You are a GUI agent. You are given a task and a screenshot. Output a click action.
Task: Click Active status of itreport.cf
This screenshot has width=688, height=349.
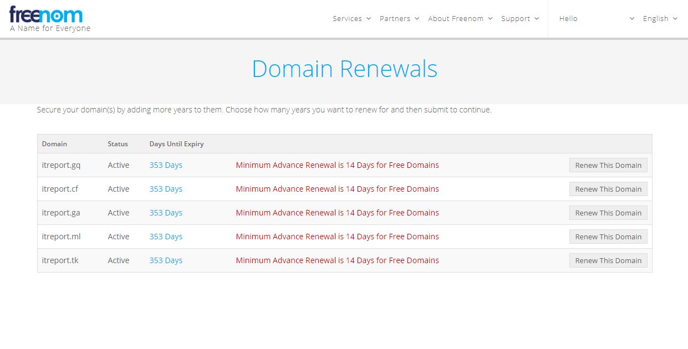[119, 189]
